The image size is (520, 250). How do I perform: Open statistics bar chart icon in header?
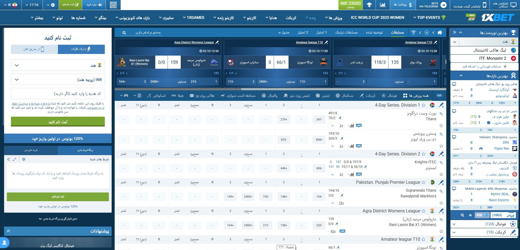(382, 5)
